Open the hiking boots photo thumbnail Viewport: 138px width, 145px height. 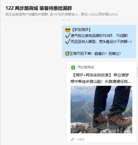(101, 109)
